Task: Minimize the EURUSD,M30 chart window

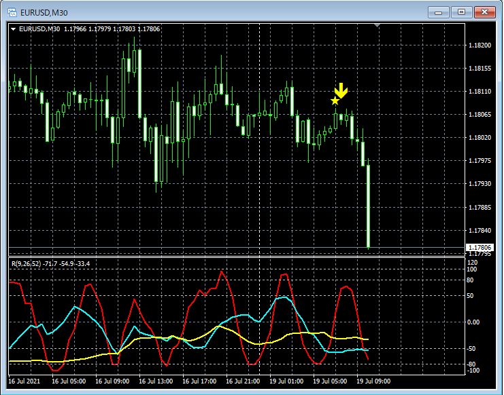Action: click(439, 12)
